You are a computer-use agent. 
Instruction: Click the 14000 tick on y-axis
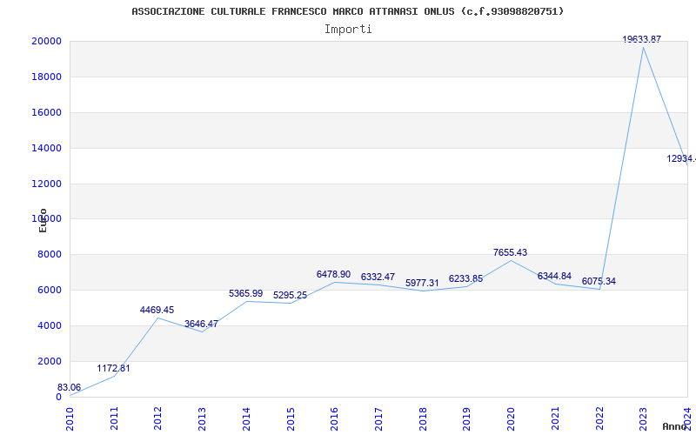[x=46, y=148]
